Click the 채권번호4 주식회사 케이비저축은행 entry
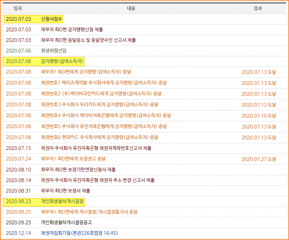The width and height of the screenshot is (289, 240). click(106, 115)
